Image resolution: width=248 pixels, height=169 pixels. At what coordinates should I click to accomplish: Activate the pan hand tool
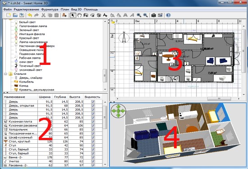pyautogui.click(x=79, y=15)
